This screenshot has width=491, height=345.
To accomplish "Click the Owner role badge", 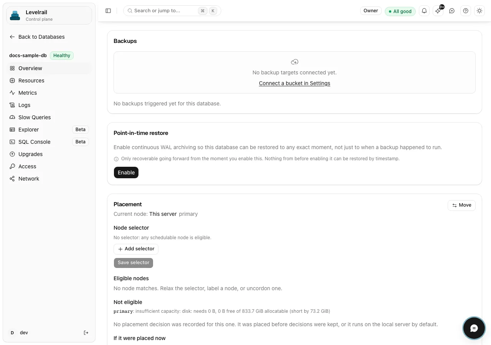I will click(371, 11).
